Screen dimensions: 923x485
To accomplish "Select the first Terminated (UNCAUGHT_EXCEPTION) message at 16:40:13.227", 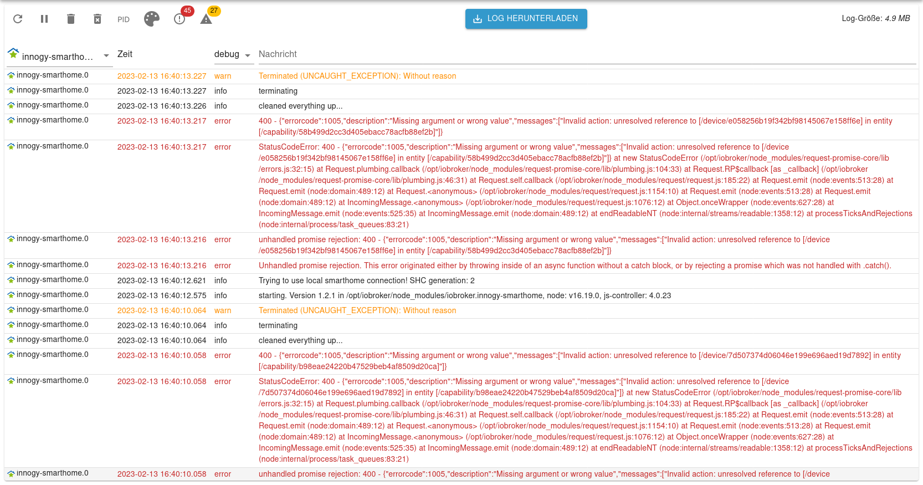I will click(357, 76).
